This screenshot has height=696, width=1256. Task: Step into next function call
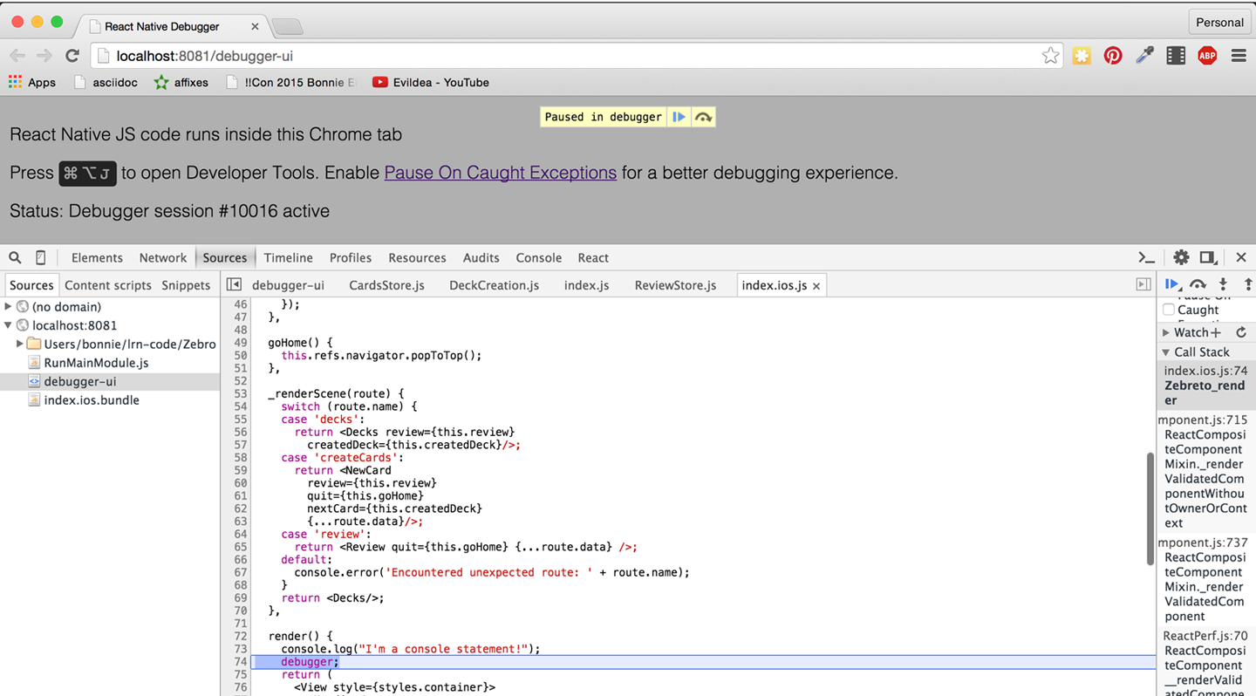click(x=1223, y=284)
